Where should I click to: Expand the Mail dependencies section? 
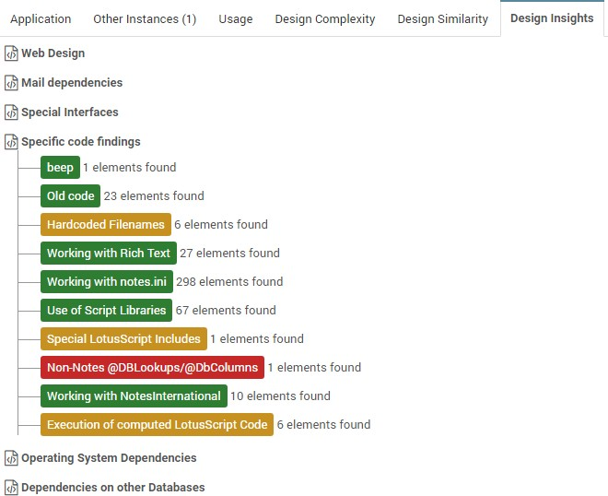click(72, 83)
